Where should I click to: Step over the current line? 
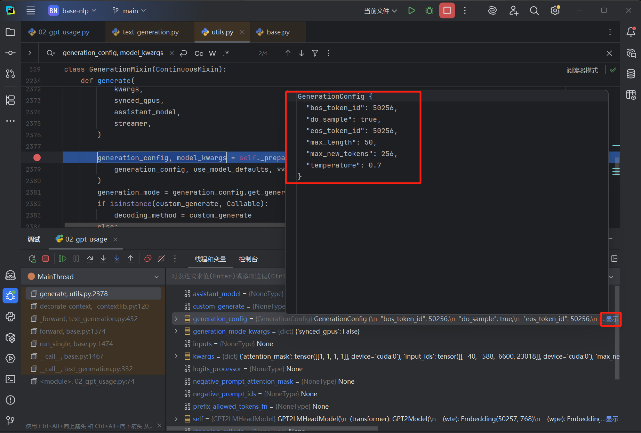(90, 259)
